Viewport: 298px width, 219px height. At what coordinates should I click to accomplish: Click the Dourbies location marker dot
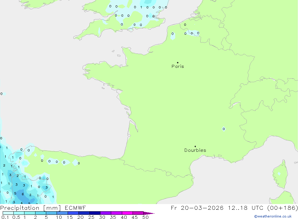click(x=195, y=146)
